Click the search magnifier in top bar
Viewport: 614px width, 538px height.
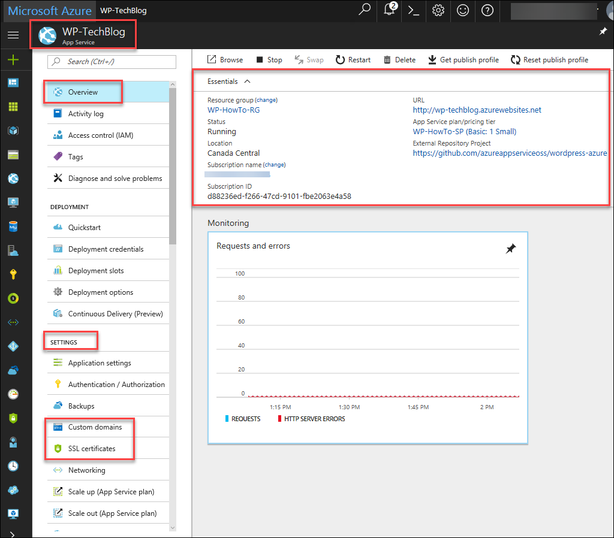pyautogui.click(x=365, y=10)
